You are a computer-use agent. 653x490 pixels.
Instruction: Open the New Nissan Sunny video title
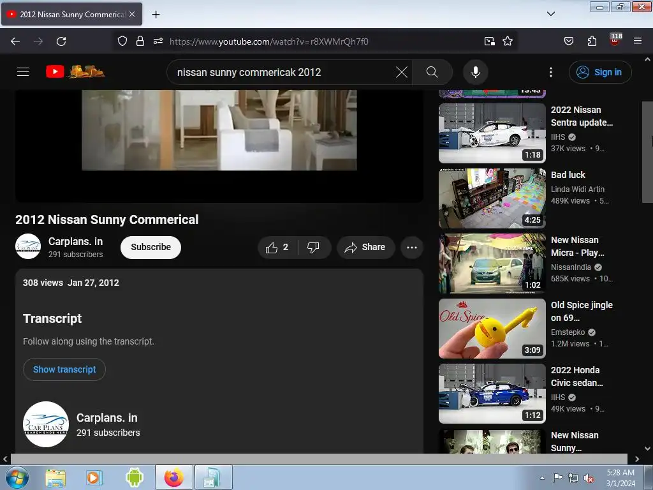575,442
